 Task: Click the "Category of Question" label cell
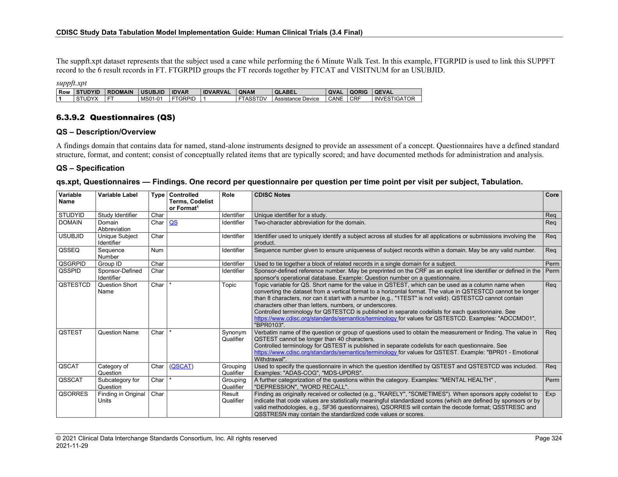click(x=122, y=369)
